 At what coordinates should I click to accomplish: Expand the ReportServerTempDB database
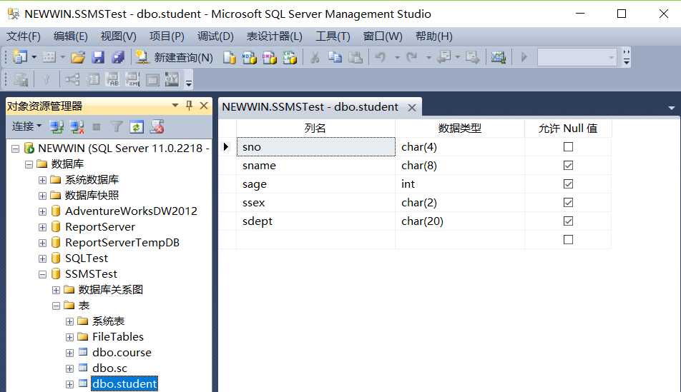coord(42,243)
